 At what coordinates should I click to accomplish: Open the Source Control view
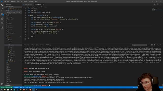tap(2, 14)
